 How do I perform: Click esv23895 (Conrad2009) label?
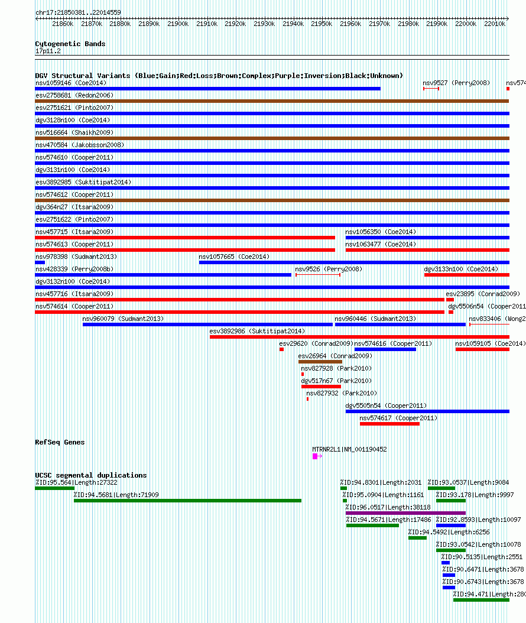click(483, 294)
